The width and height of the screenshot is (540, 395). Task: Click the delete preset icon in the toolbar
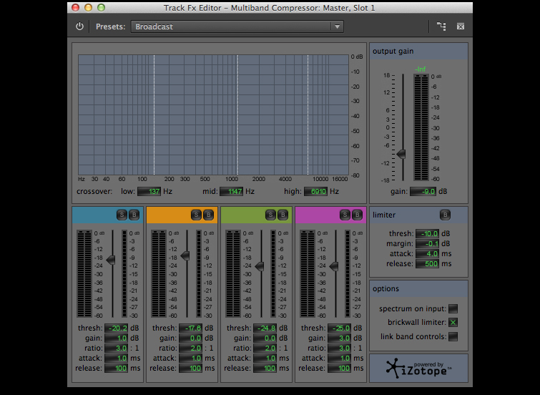(x=461, y=26)
